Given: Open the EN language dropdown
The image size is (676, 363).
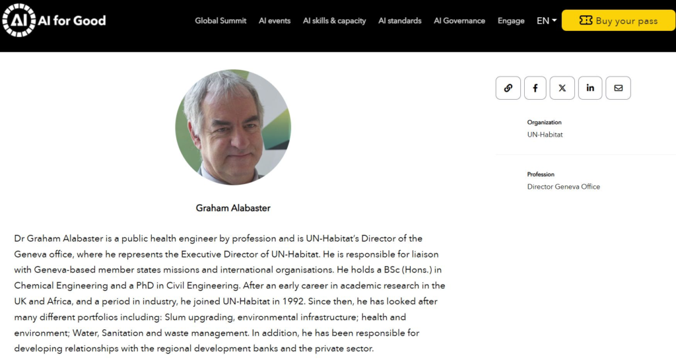Looking at the screenshot, I should [x=546, y=20].
